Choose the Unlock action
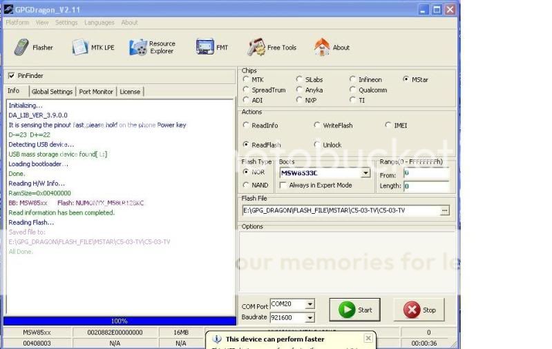 click(x=317, y=144)
